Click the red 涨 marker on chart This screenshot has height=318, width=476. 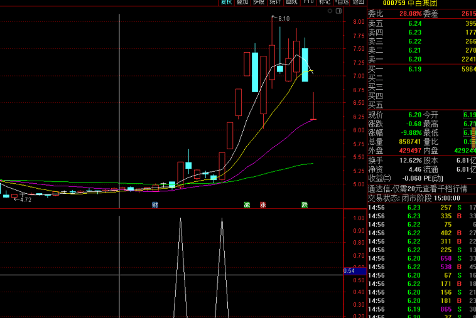(x=263, y=205)
